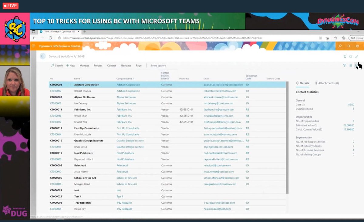
Task: Switch the list layout view icon
Action: coord(351,65)
